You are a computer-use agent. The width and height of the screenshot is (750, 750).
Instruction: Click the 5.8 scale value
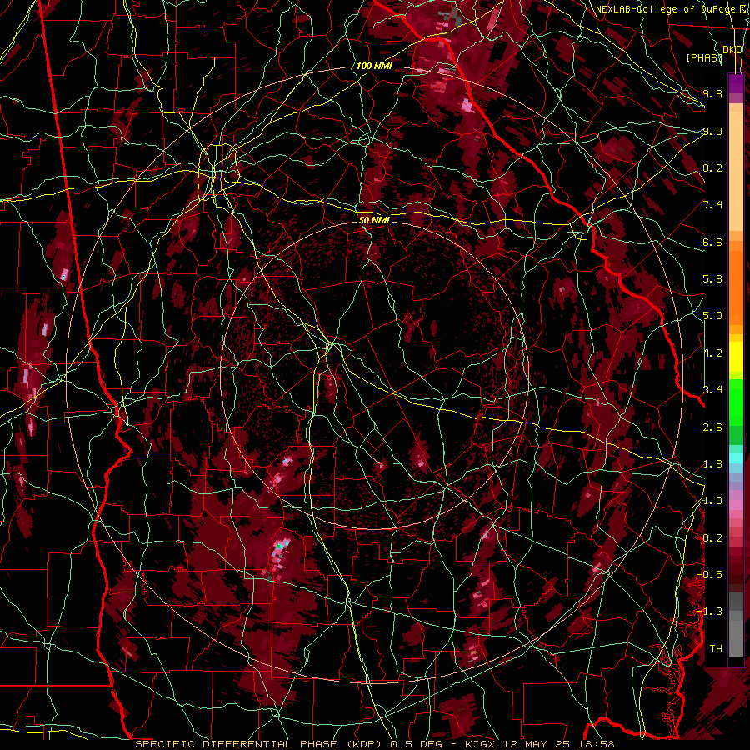pyautogui.click(x=712, y=279)
